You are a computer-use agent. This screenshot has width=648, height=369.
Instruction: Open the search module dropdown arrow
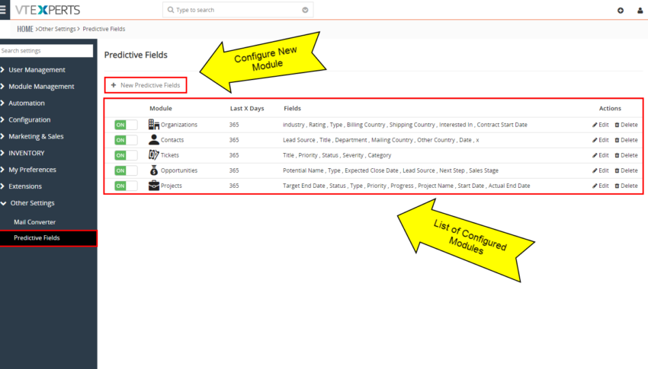(305, 10)
